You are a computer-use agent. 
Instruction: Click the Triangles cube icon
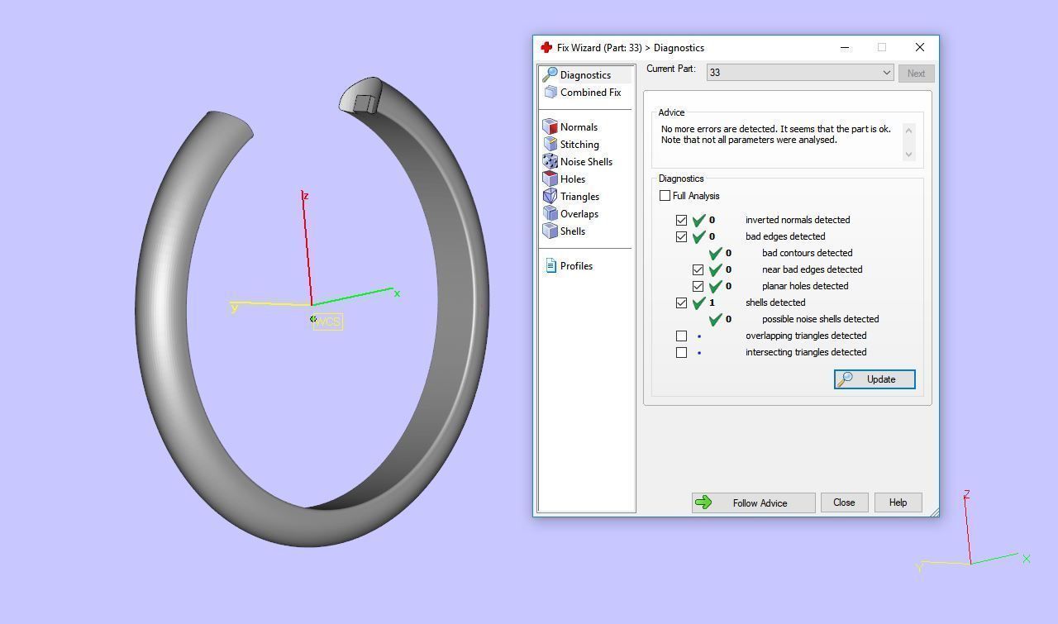point(550,197)
